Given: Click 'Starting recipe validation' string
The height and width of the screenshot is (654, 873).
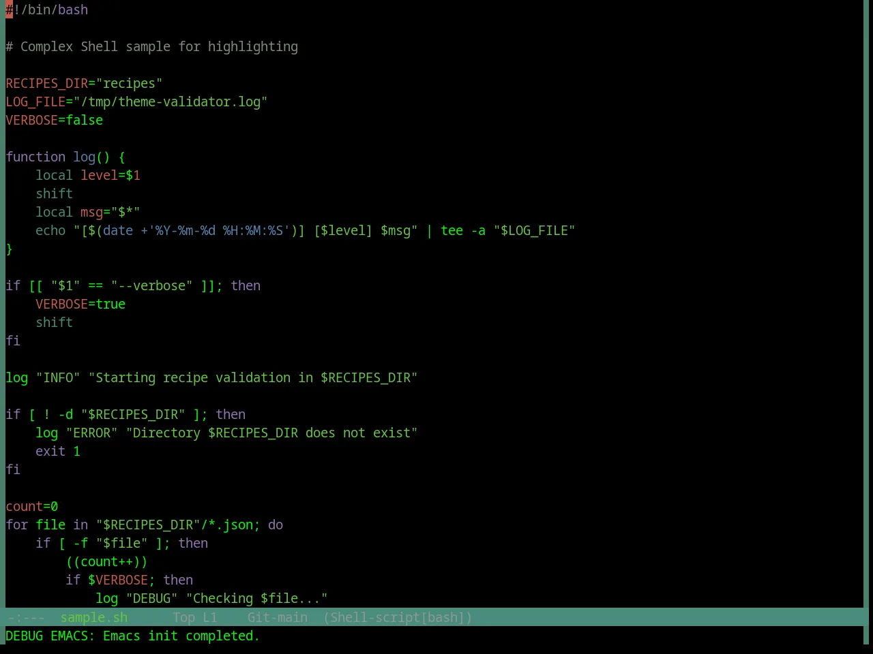Looking at the screenshot, I should (x=253, y=377).
